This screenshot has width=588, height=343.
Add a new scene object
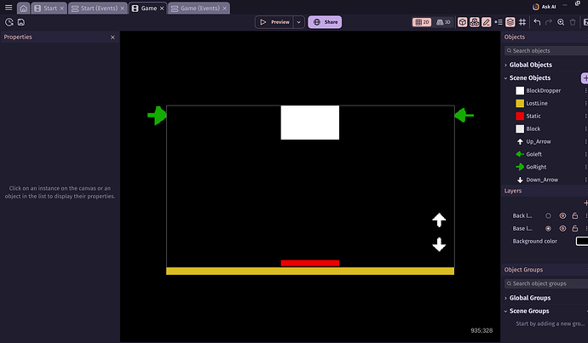(x=585, y=78)
